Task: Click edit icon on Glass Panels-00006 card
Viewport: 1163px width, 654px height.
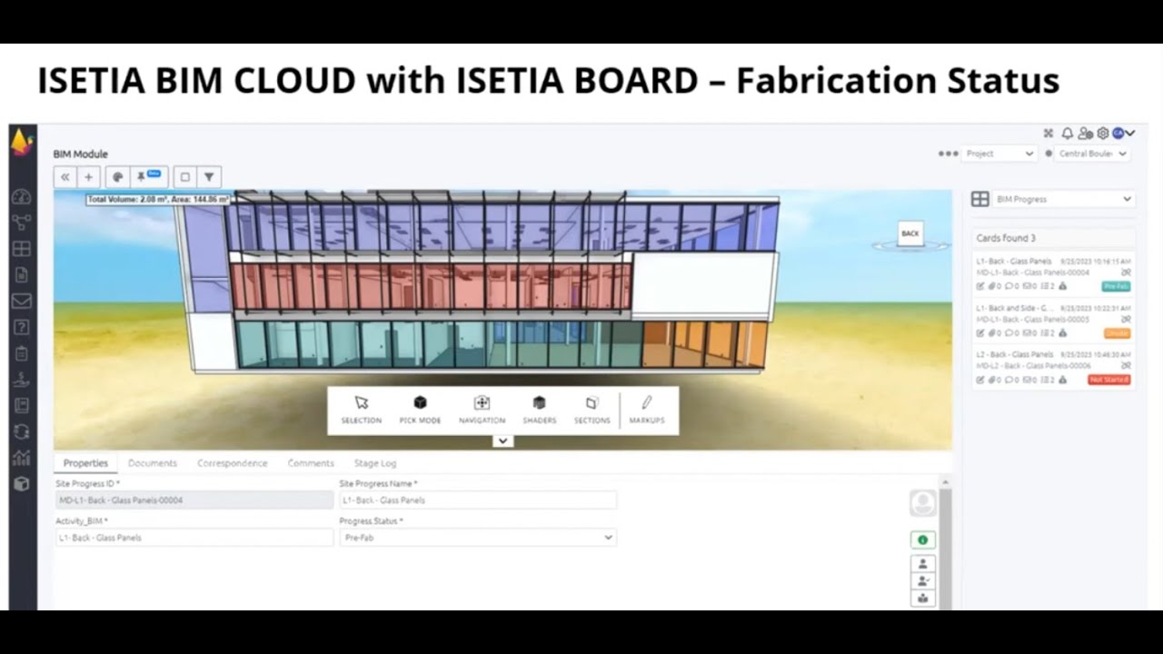Action: pyautogui.click(x=980, y=380)
